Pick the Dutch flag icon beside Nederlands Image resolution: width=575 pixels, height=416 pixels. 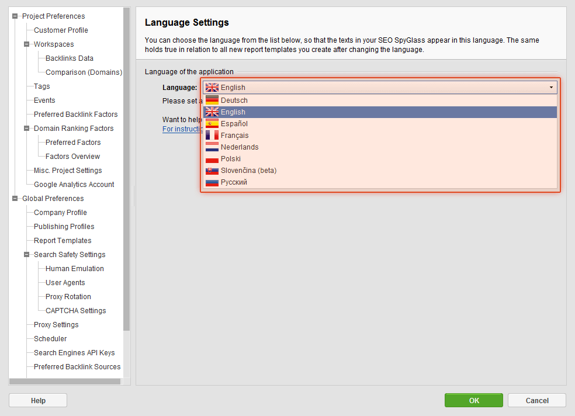coord(212,147)
